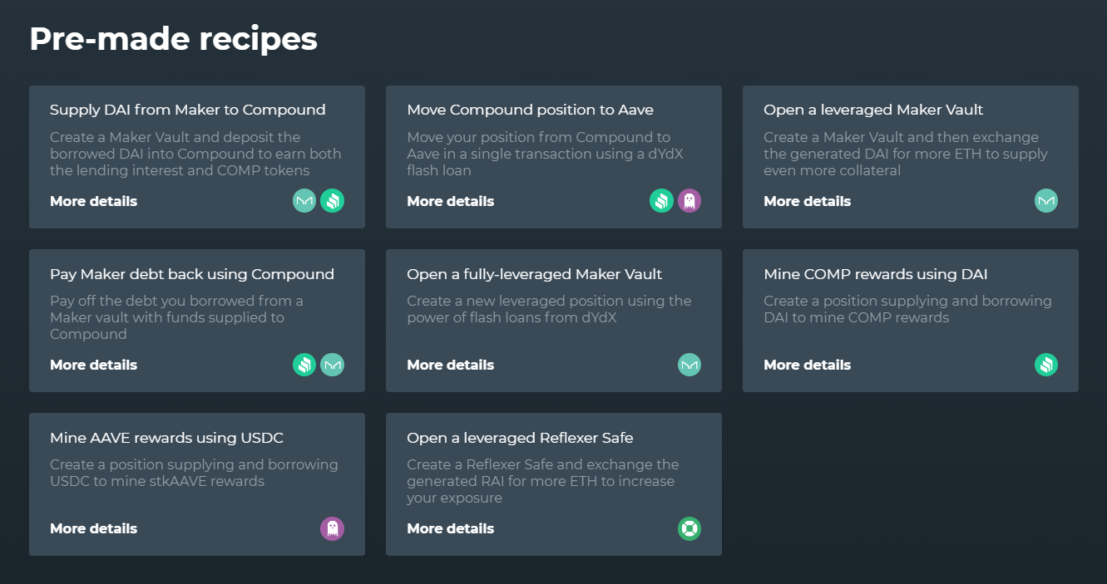Click Compound icon on Pay Maker debt card
The width and height of the screenshot is (1107, 584).
coord(304,365)
